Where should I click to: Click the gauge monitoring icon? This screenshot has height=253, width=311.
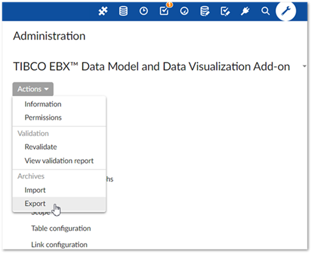click(x=184, y=11)
